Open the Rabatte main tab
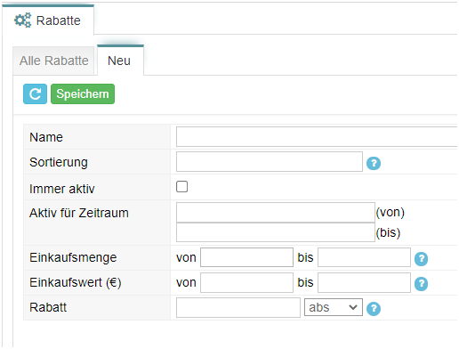 coord(48,20)
